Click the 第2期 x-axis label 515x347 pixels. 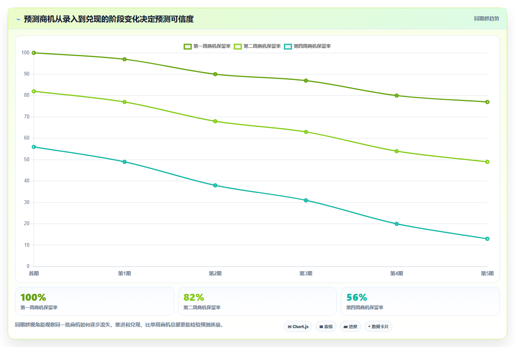tap(215, 273)
